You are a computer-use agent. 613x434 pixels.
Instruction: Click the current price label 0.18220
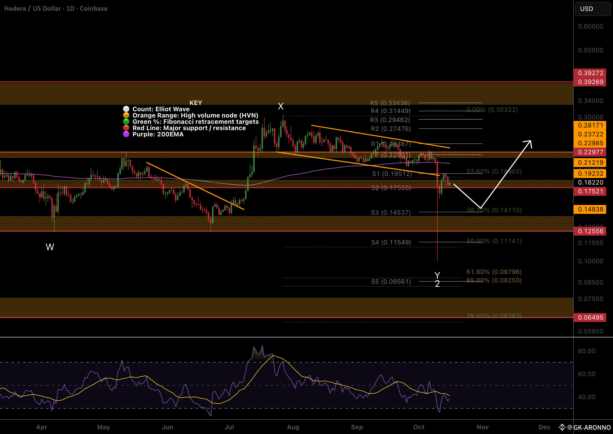(x=590, y=182)
